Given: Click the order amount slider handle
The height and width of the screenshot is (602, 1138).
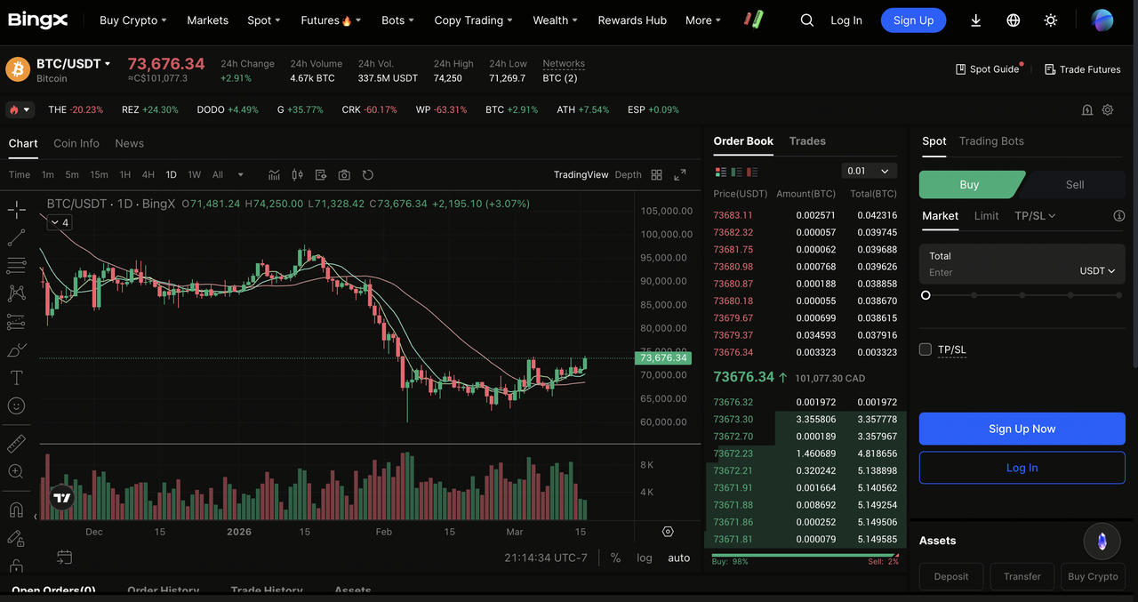Looking at the screenshot, I should pyautogui.click(x=926, y=295).
